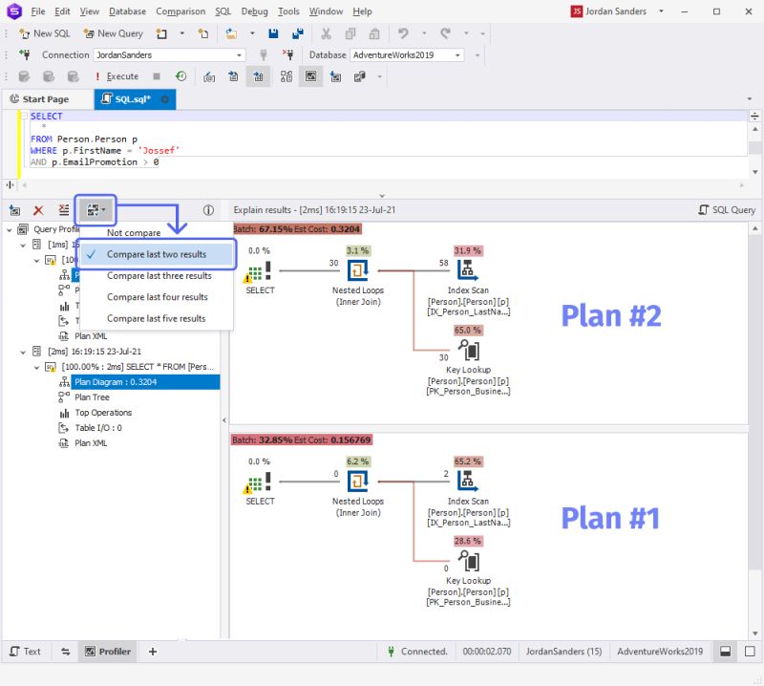Click the green execution history clock icon
Viewport: 764px width, 686px height.
pos(180,76)
